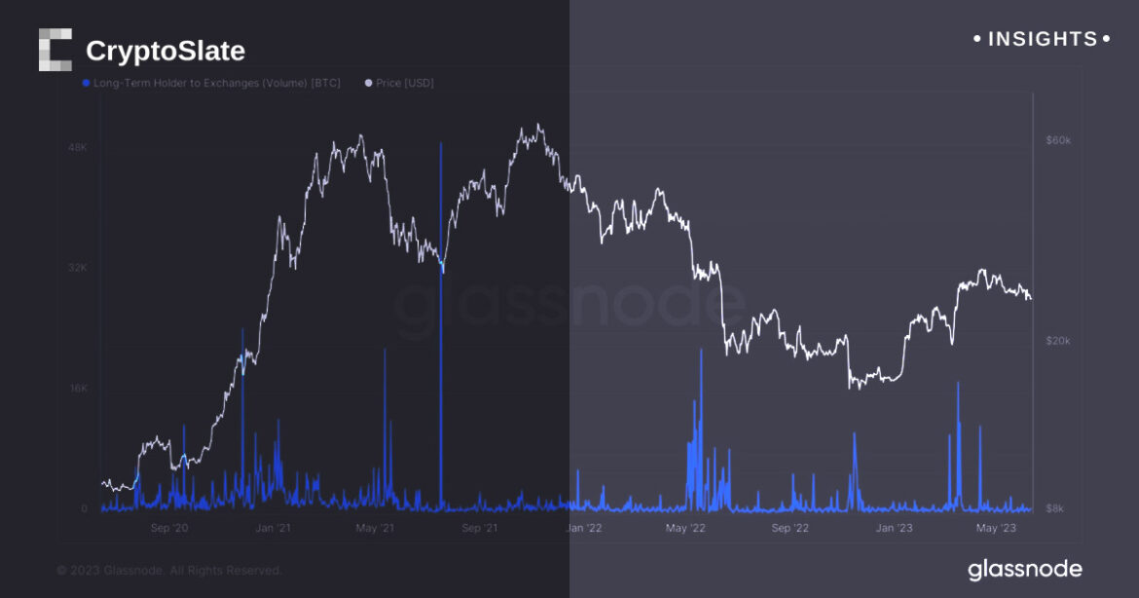The width and height of the screenshot is (1139, 598).
Task: Click the CryptoSlate pixelated logo icon
Action: coord(55,50)
